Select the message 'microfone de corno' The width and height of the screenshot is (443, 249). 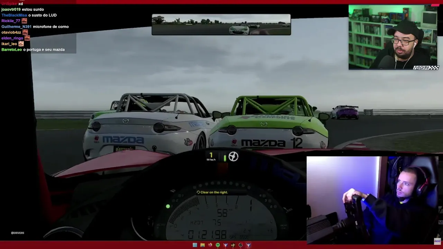click(x=51, y=27)
